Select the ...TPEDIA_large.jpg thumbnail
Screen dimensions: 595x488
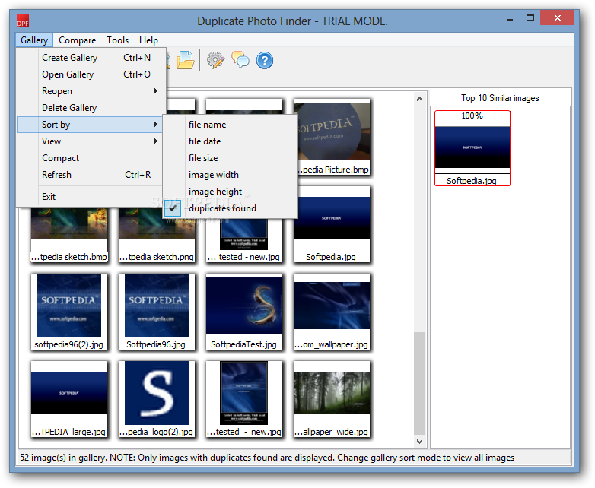(69, 399)
